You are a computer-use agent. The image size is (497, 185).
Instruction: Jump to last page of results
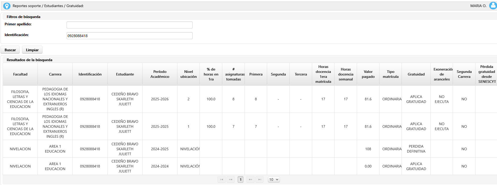pos(260,180)
